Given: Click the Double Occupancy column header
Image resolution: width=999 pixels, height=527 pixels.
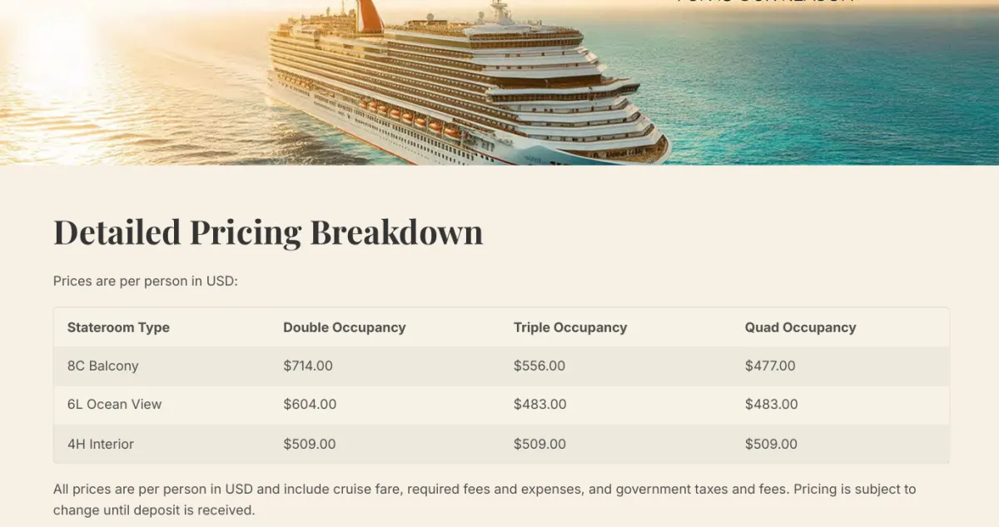Looking at the screenshot, I should click(345, 327).
